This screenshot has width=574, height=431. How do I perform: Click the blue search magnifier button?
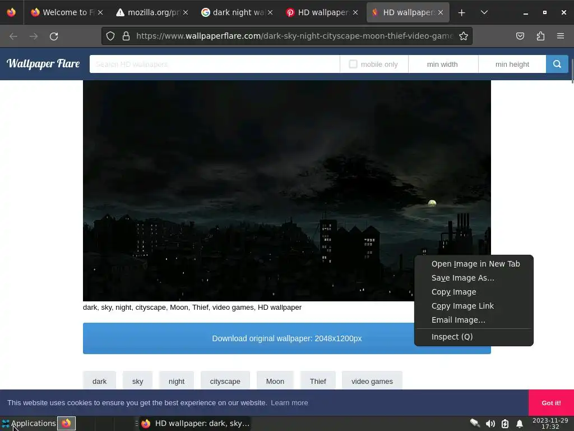coord(557,64)
